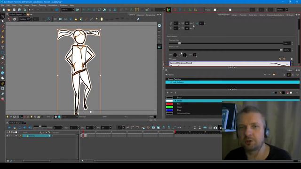Screen dimensions: 301x169
Task: Toggle the Frame checkbox in top toolbar
Action: coord(215,10)
